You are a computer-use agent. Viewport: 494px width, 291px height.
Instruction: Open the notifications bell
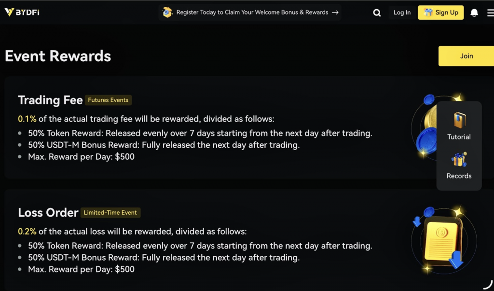click(x=474, y=13)
